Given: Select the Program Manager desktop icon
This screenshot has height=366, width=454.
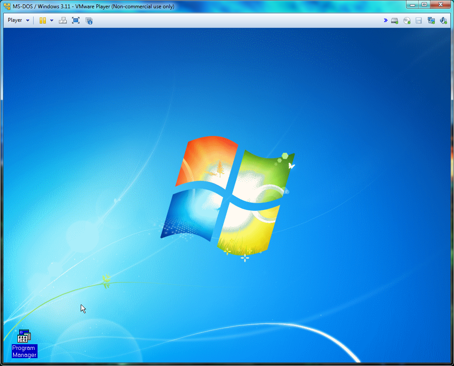Looking at the screenshot, I should (x=24, y=336).
